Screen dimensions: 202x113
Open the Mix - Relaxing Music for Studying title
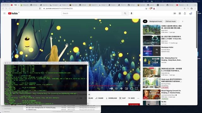point(171,59)
